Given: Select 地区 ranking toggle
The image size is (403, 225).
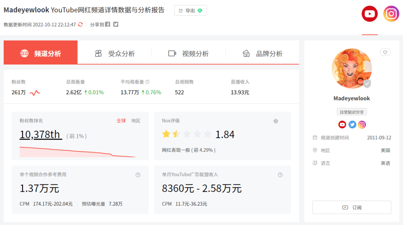Looking at the screenshot, I should point(136,121).
